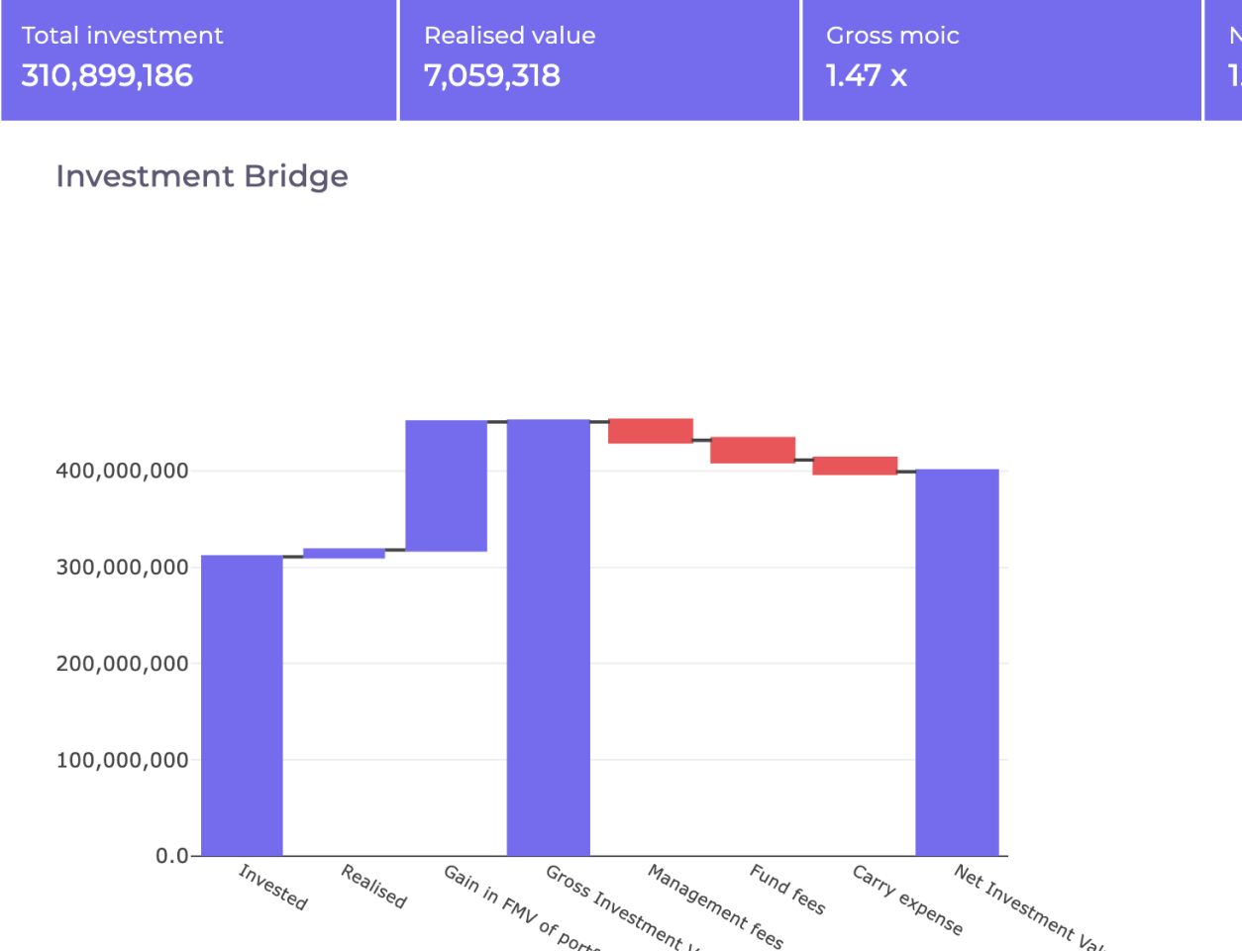
Task: Select the Invested bar in the chart
Action: tap(242, 703)
